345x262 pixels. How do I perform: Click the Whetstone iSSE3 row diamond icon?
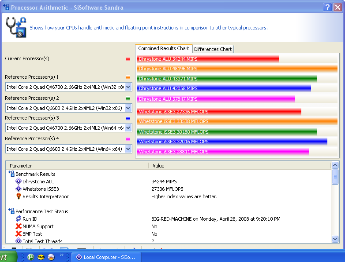coord(19,189)
